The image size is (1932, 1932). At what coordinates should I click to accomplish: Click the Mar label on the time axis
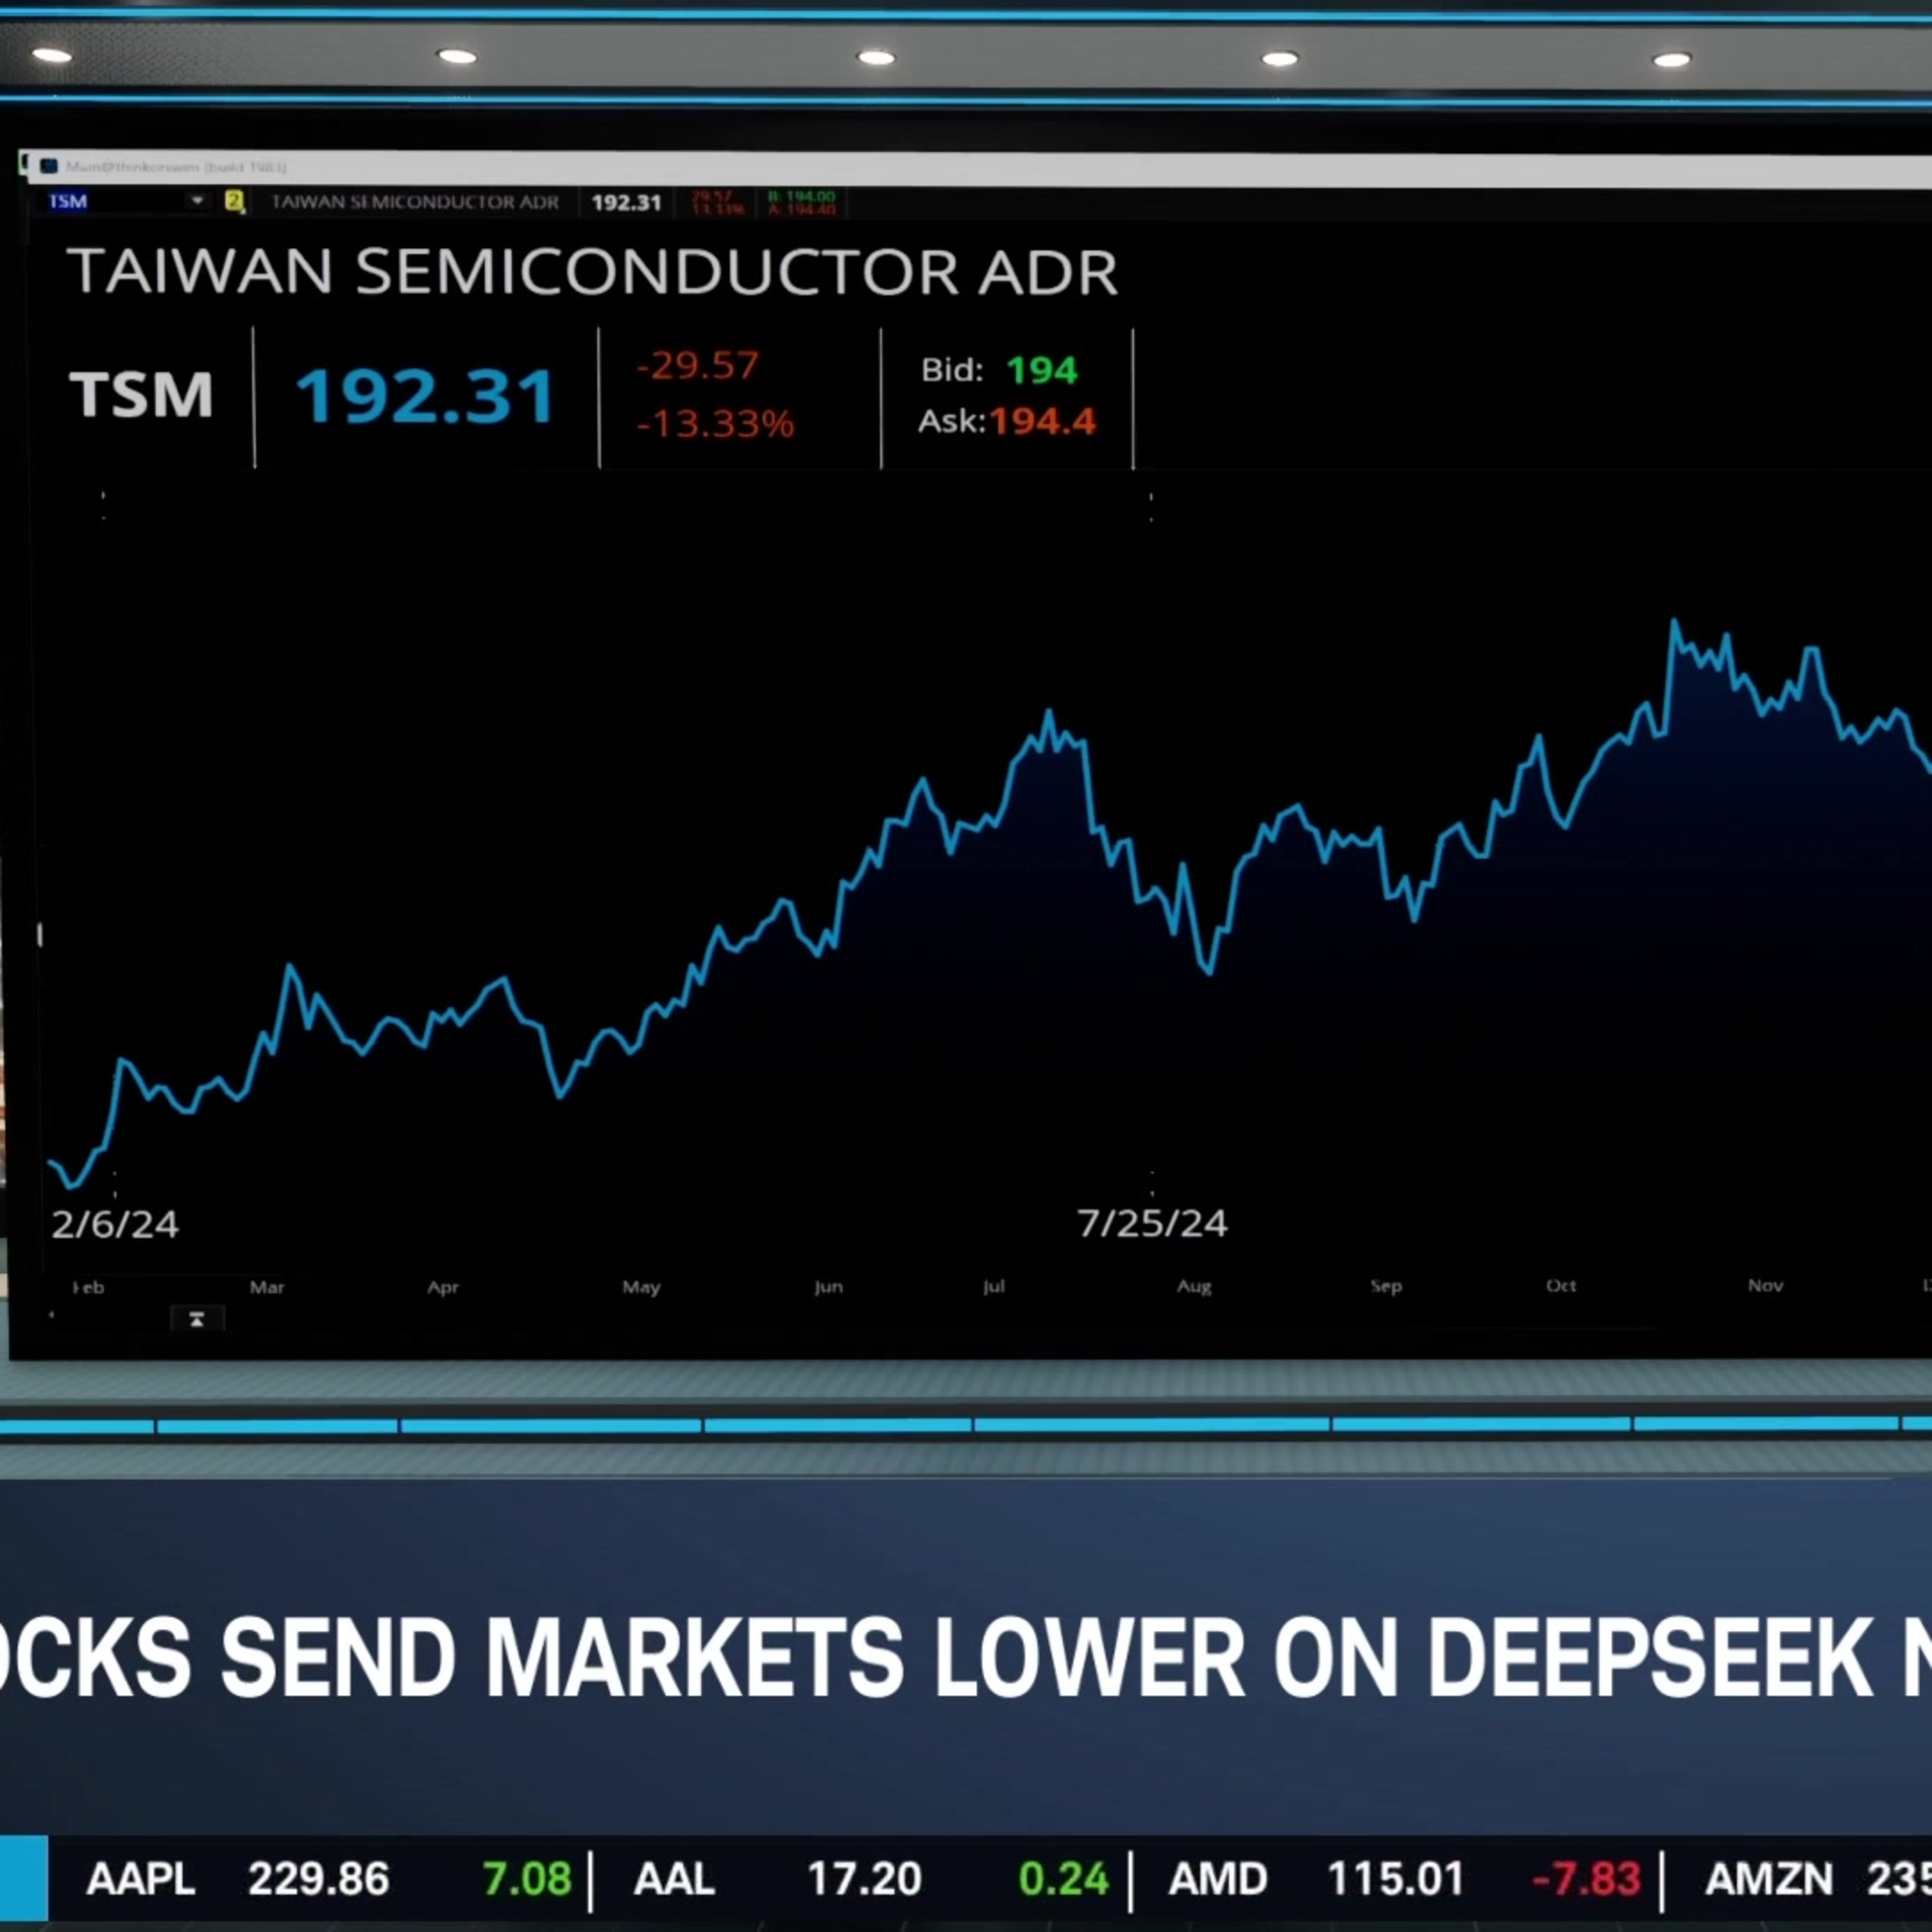(x=267, y=1287)
